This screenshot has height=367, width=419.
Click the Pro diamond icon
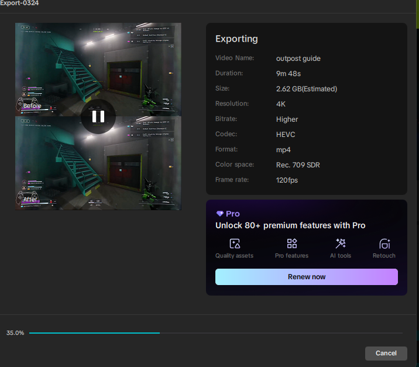[220, 214]
